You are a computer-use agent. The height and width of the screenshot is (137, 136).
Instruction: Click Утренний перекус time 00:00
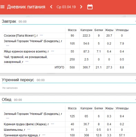[41, 80]
